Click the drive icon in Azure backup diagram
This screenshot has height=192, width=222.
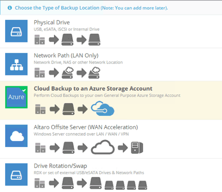69,109
